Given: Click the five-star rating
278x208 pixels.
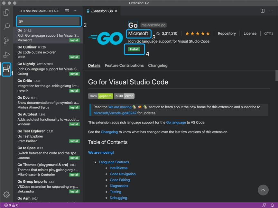Looking at the screenshot, I should coord(198,33).
